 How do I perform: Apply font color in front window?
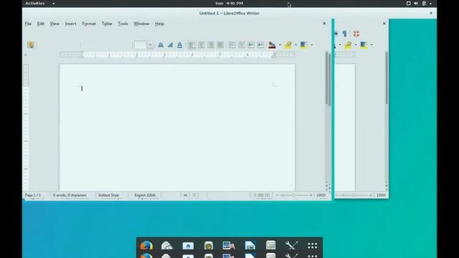272,44
